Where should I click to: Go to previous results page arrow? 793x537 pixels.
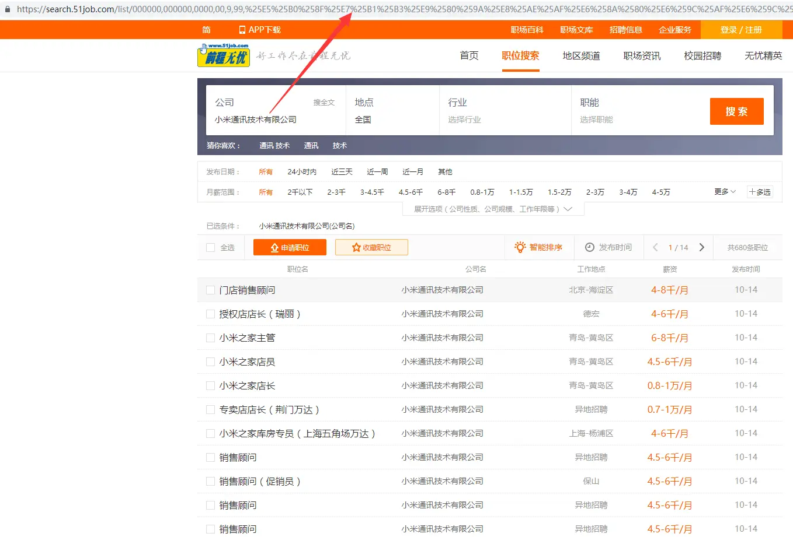[655, 247]
